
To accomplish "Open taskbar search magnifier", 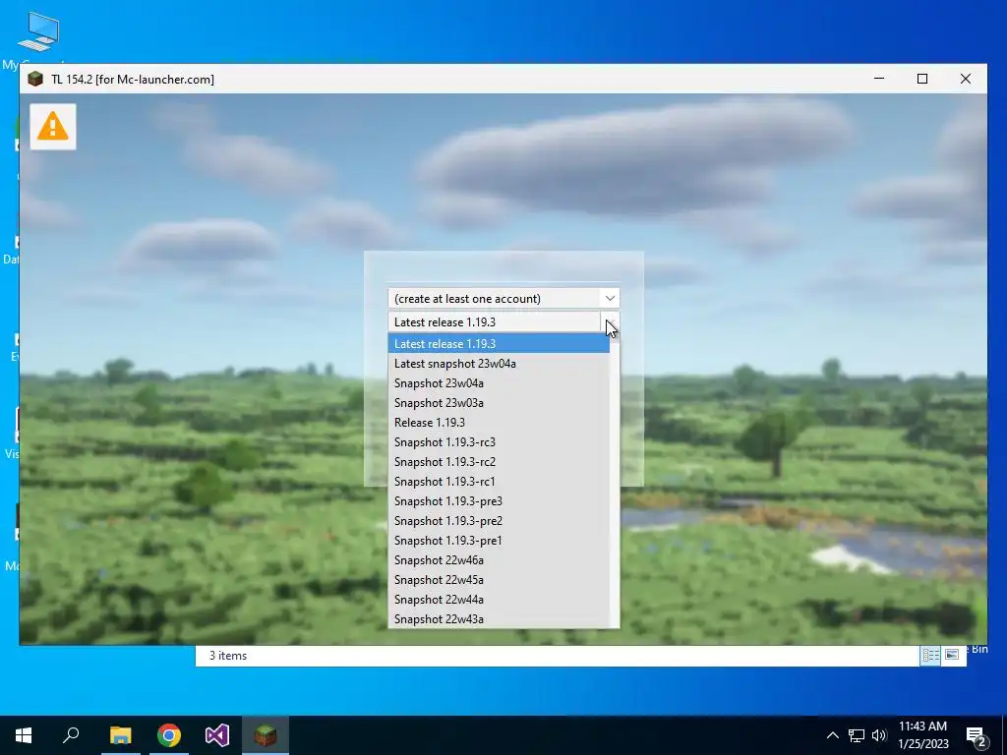I will tap(71, 735).
